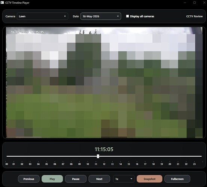Start playback with the Play button
Image resolution: width=207 pixels, height=187 pixels.
[52, 179]
